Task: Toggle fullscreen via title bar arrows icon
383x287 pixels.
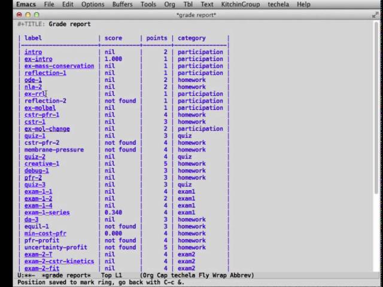Action: 375,15
